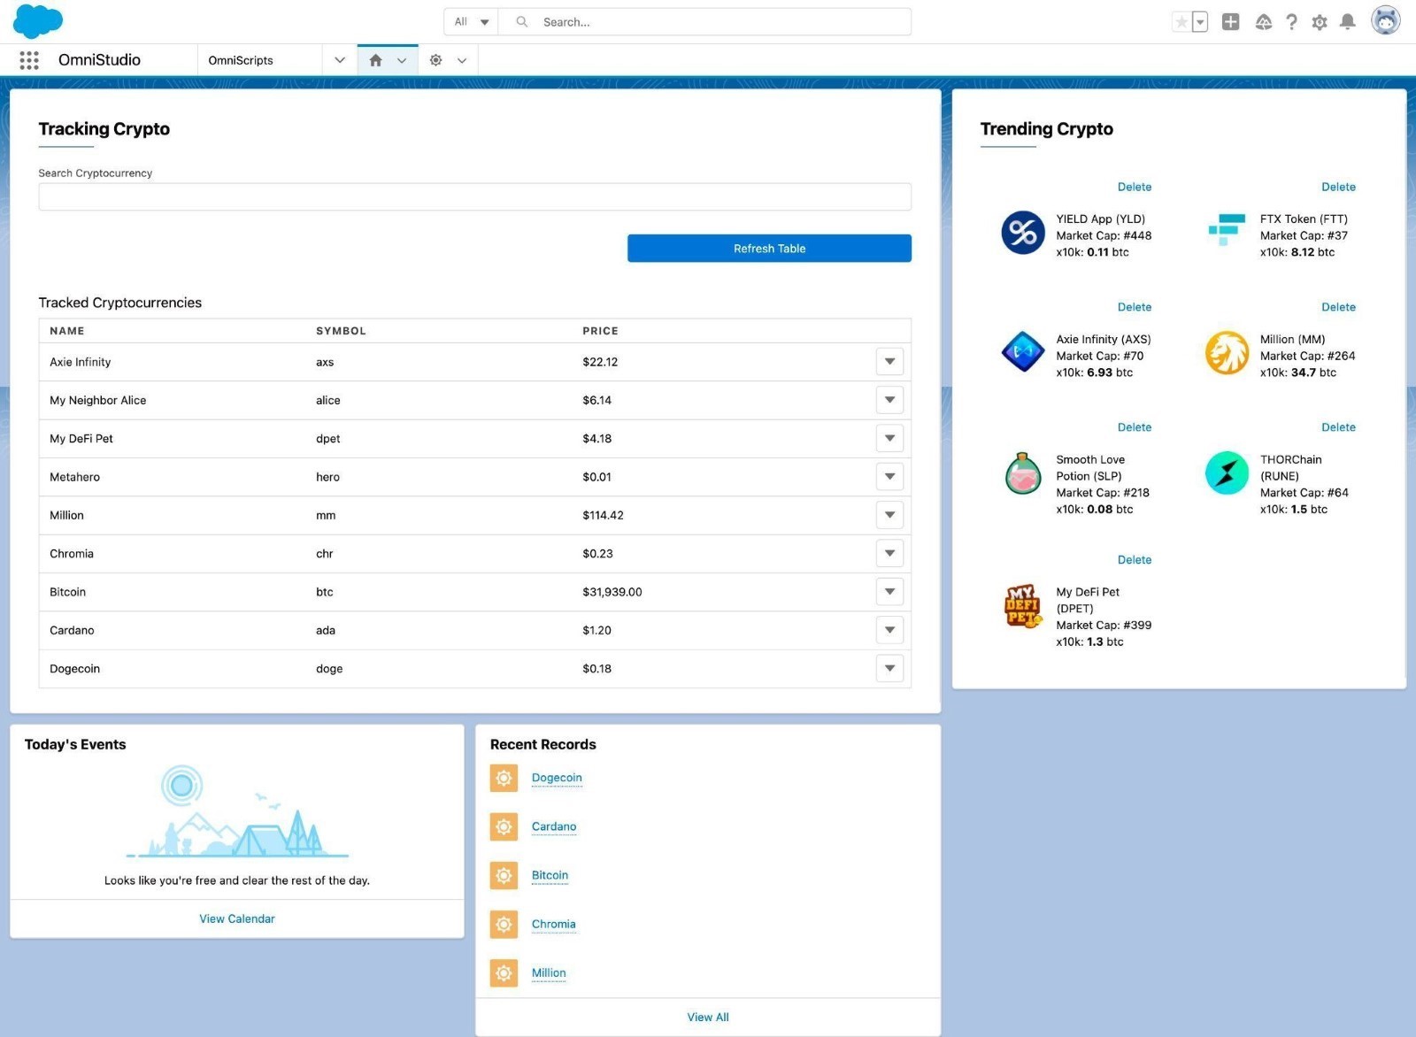Open the row actions dropdown for Bitcoin

tap(889, 591)
